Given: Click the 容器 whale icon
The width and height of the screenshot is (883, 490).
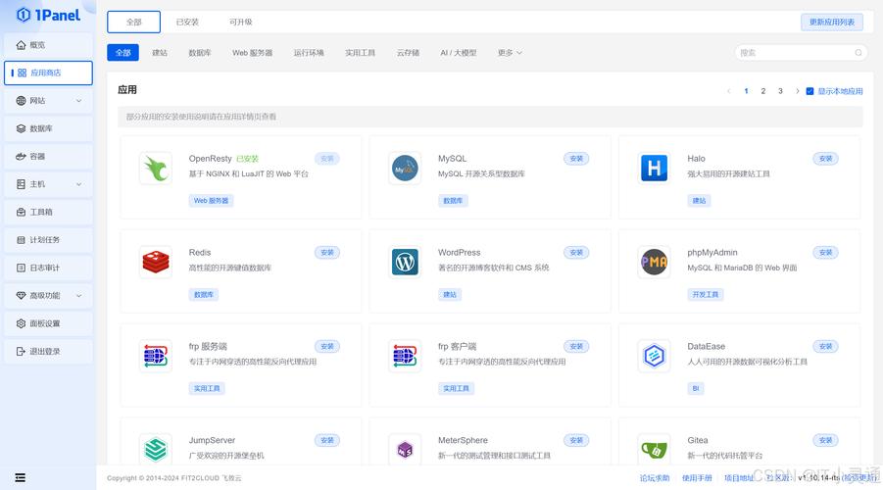Looking at the screenshot, I should (x=21, y=157).
